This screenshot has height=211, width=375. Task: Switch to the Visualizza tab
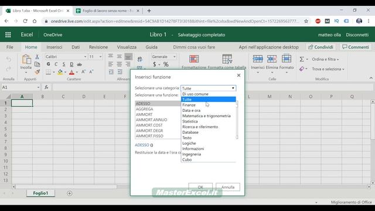click(x=127, y=47)
